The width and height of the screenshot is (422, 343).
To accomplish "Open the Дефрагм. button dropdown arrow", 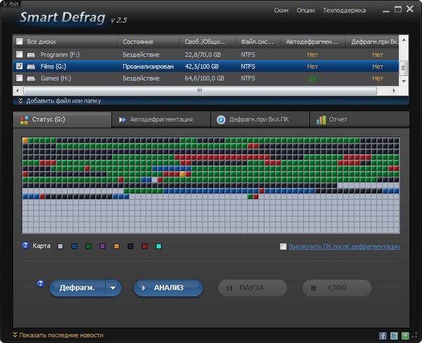I will pos(113,288).
